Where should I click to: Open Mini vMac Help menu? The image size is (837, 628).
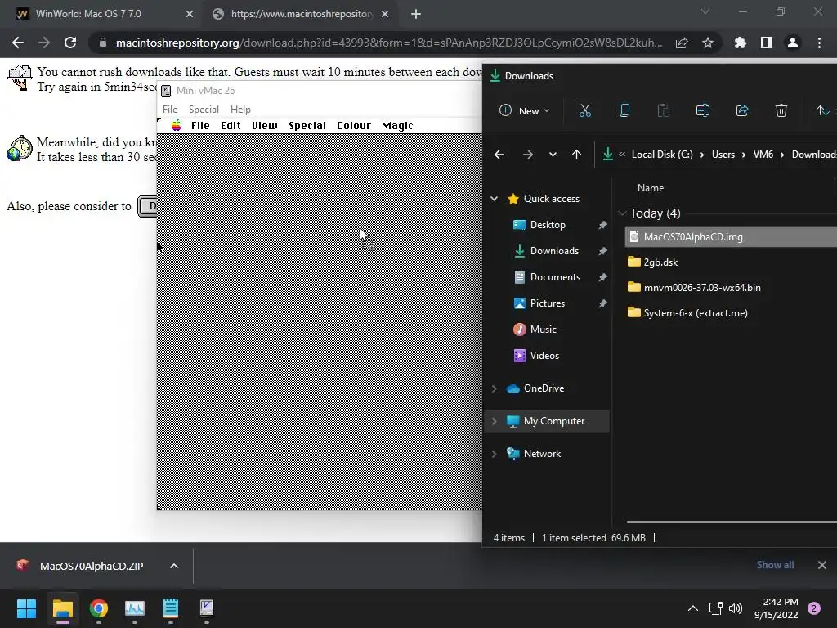coord(240,110)
